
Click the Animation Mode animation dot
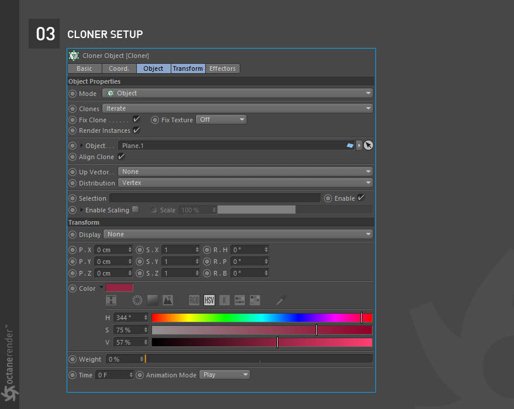tap(140, 375)
